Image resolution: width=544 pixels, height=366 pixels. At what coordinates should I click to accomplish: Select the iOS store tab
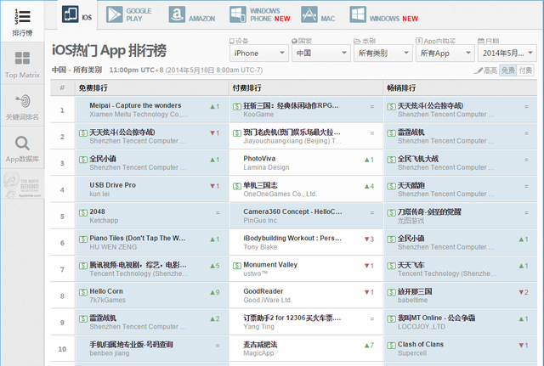tap(77, 14)
